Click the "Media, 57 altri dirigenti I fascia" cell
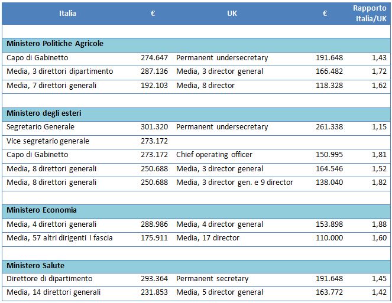Image resolution: width=392 pixels, height=303 pixels. [60, 238]
